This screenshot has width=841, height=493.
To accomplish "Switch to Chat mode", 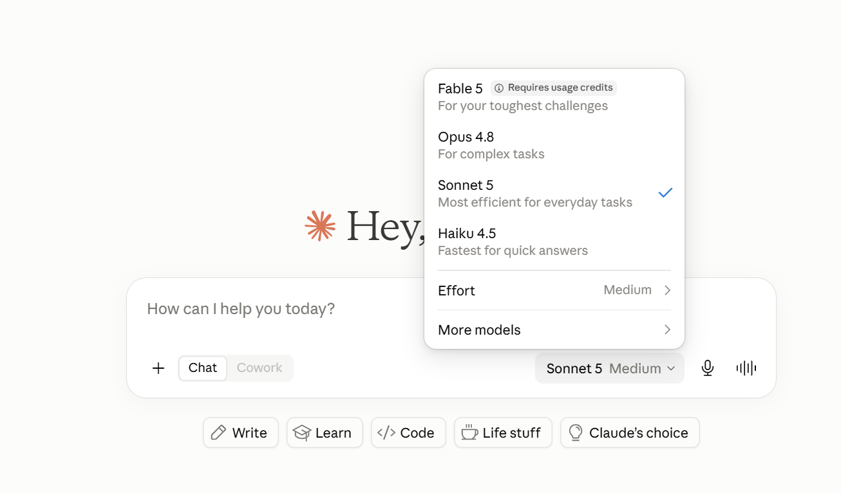I will click(x=203, y=368).
